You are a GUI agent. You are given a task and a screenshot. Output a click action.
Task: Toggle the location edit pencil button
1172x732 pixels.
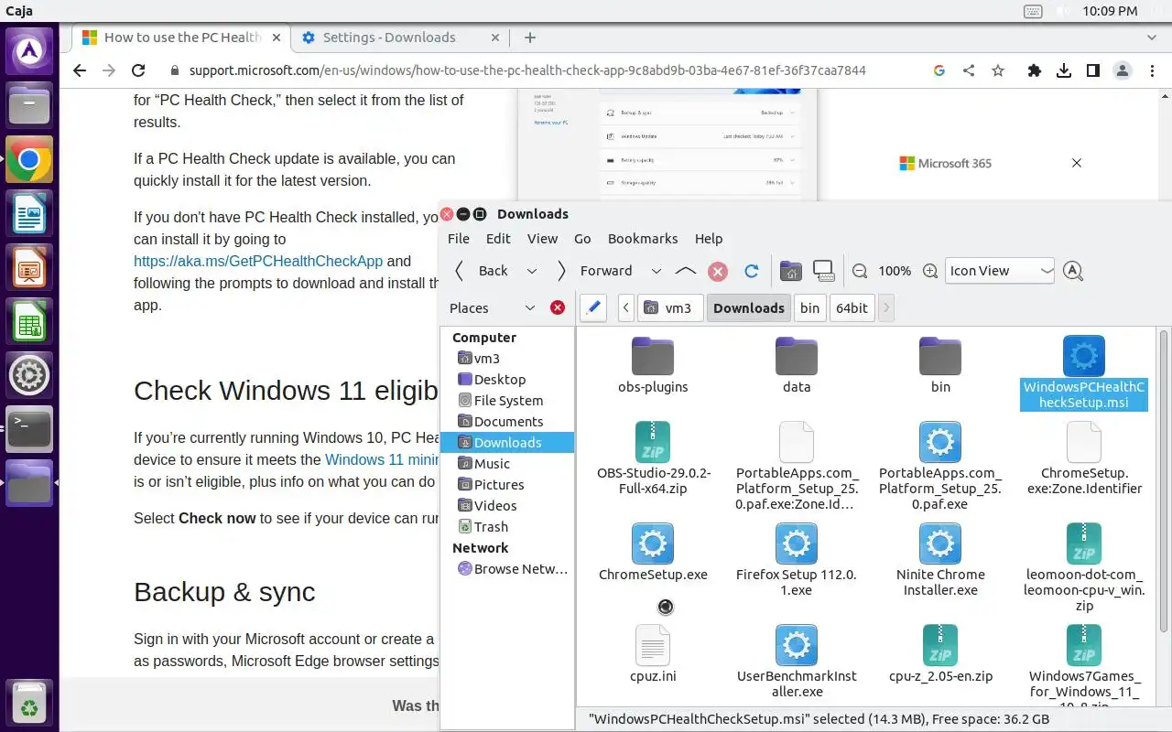[x=593, y=307]
